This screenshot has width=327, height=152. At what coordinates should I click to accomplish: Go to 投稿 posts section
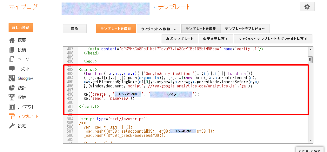point(22,50)
